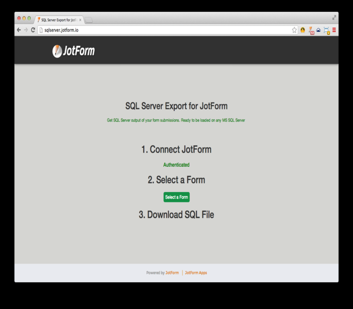Bookmark this page with the star icon
353x309 pixels.
pos(294,30)
